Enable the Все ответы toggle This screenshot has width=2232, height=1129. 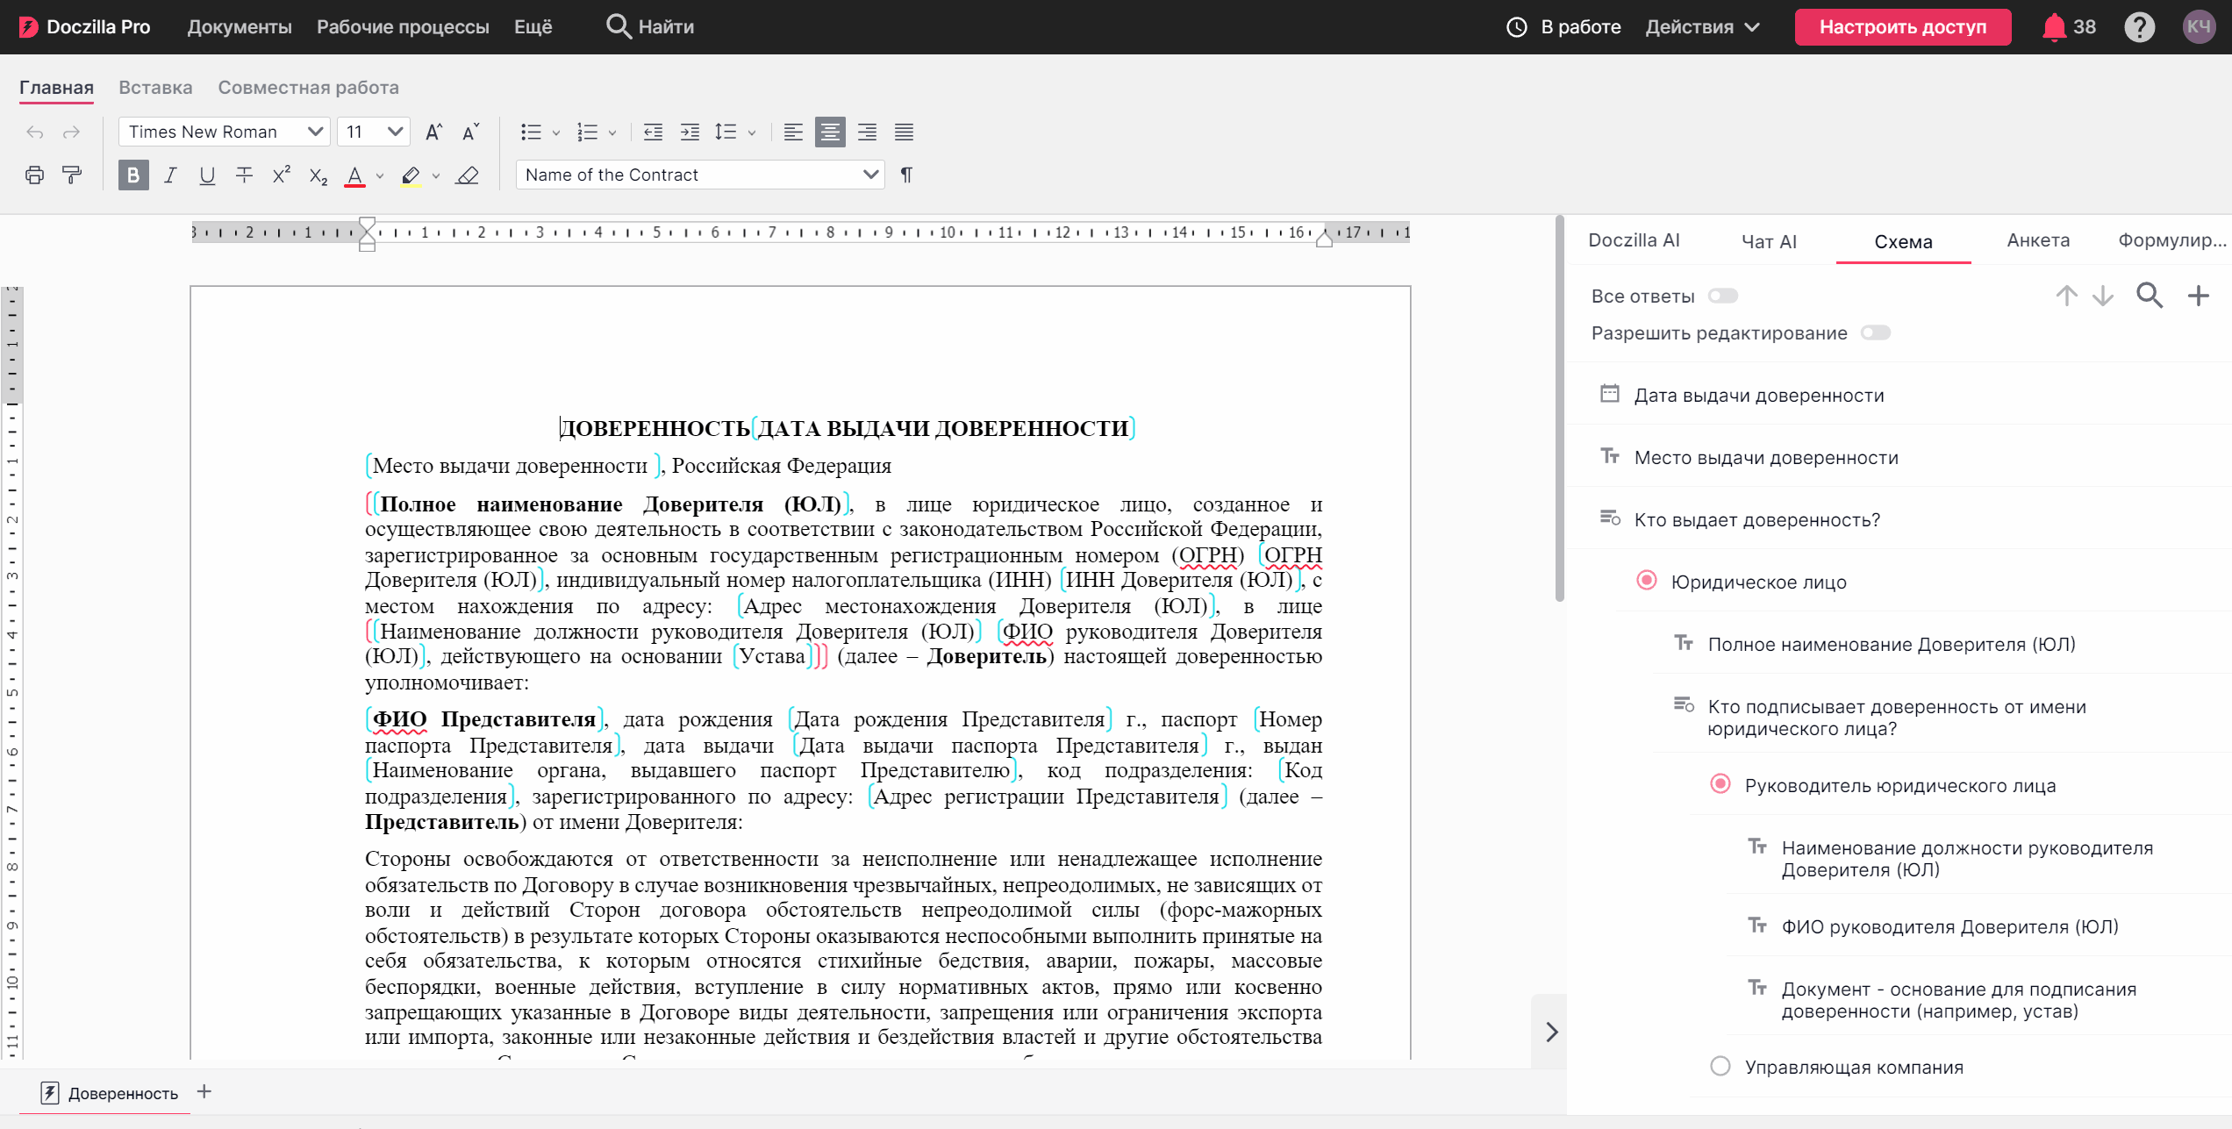click(1722, 296)
